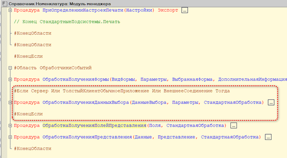
Task: Click the ДанныеВыбора parameter
Action: [x=149, y=103]
